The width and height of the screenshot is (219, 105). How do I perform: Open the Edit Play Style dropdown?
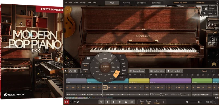click(x=174, y=71)
